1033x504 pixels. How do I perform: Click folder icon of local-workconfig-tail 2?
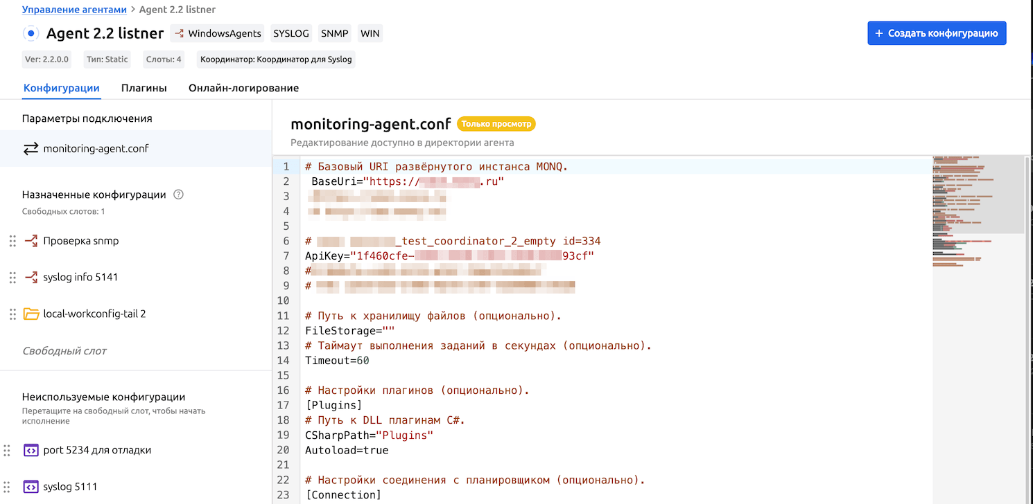coord(31,314)
